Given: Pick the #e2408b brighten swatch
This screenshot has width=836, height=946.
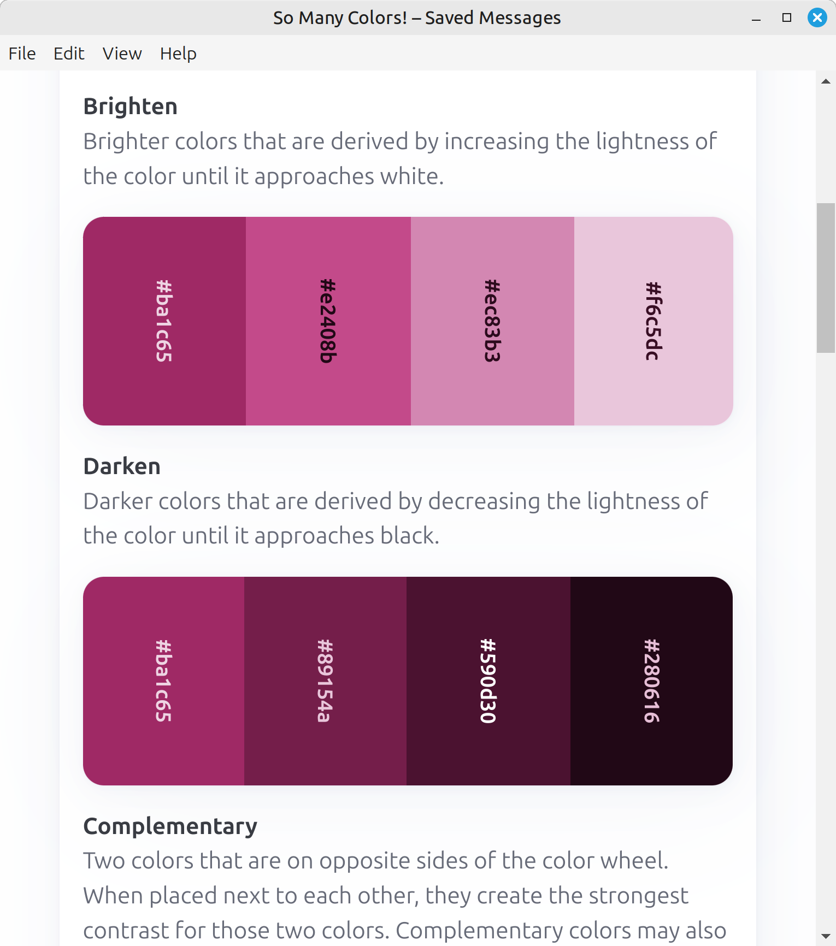Looking at the screenshot, I should pyautogui.click(x=328, y=321).
